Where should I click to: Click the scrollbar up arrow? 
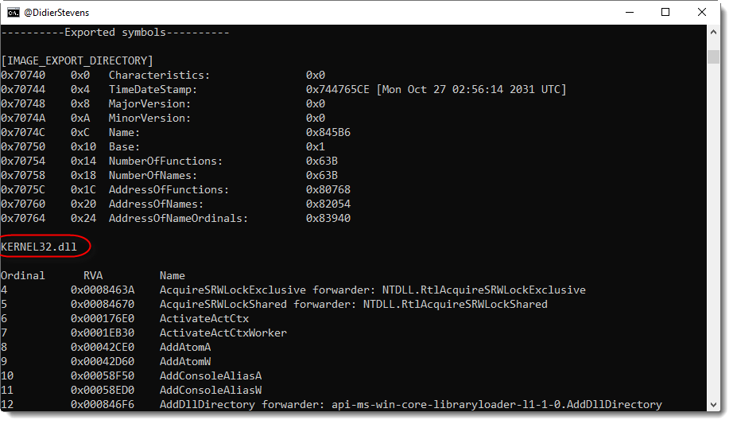pos(713,32)
